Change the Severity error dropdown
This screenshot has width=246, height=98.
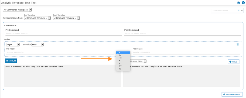pyautogui.click(x=37, y=45)
